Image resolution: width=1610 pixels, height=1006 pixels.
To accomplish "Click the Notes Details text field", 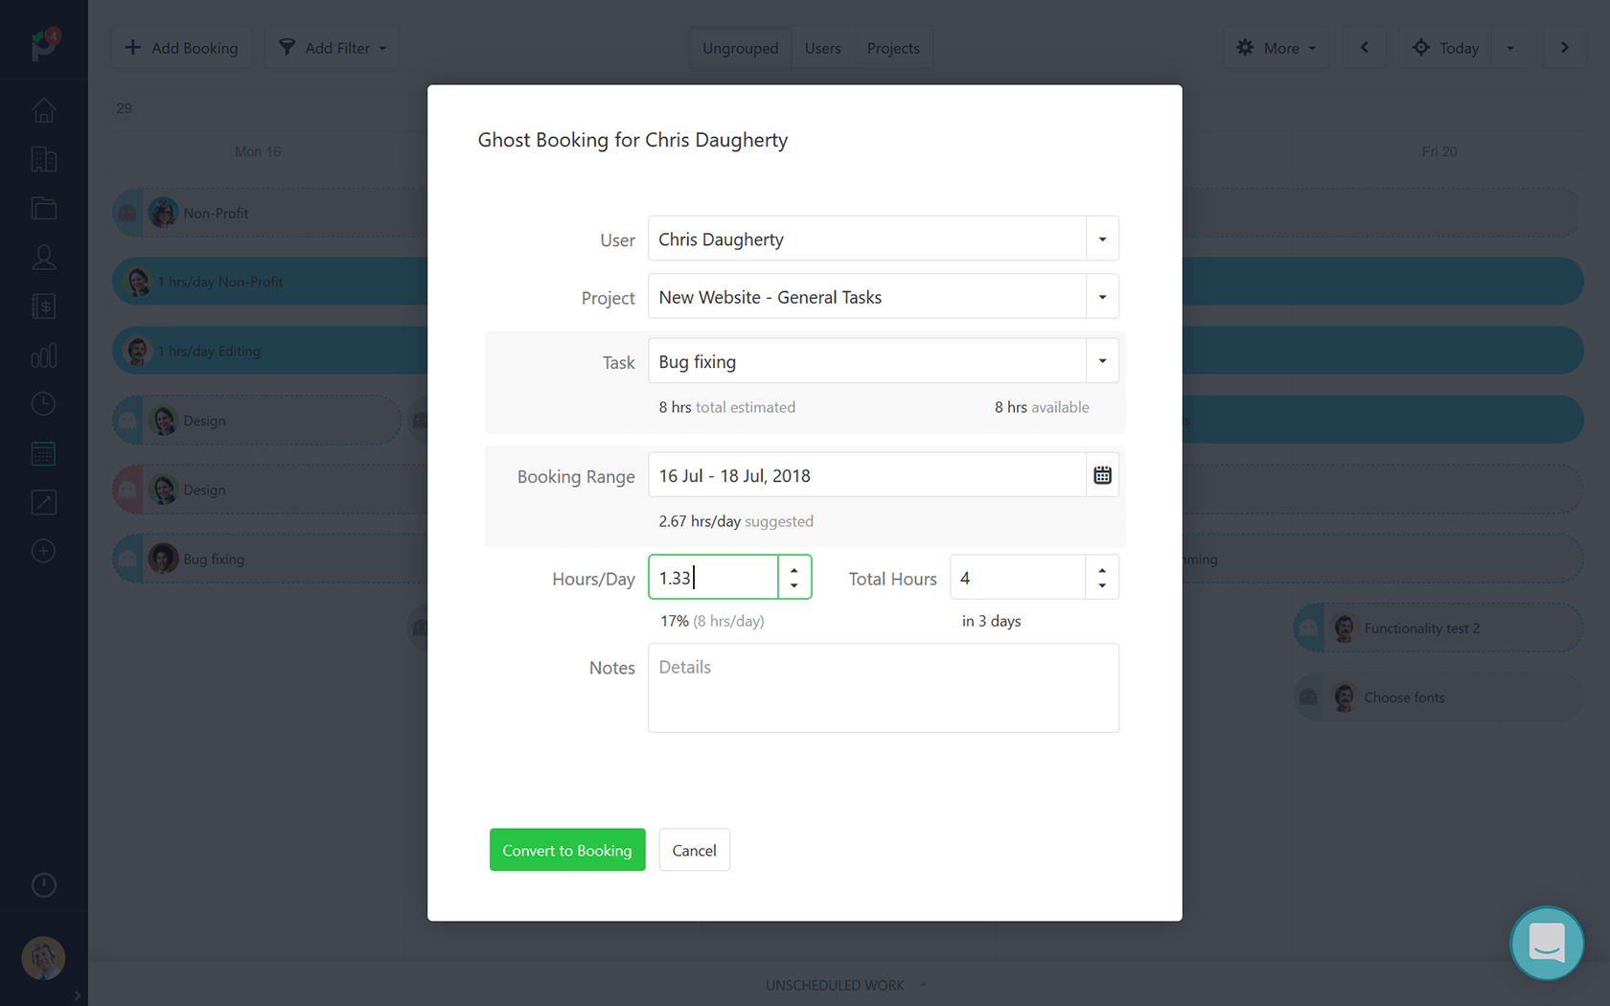I will [883, 687].
